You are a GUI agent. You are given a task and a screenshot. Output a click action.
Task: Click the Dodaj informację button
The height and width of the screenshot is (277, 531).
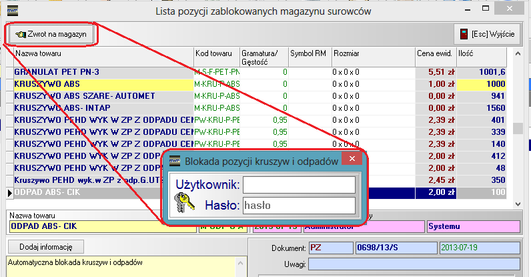(44, 246)
